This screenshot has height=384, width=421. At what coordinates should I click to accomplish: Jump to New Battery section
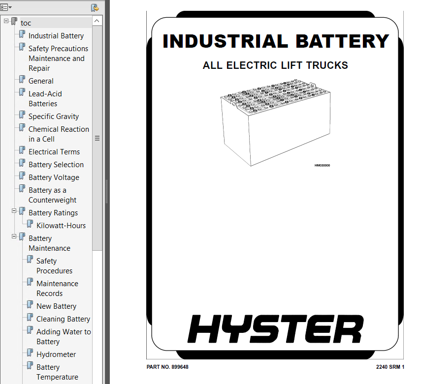57,306
